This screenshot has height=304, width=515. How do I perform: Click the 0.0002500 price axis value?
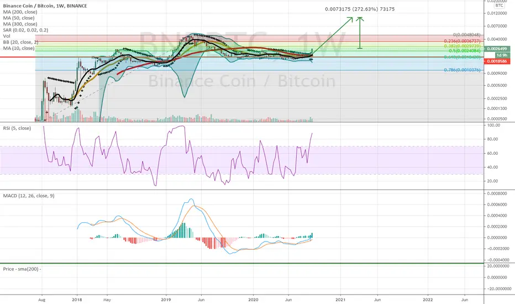click(497, 98)
